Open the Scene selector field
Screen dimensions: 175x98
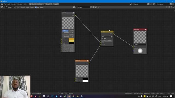pos(140,4)
